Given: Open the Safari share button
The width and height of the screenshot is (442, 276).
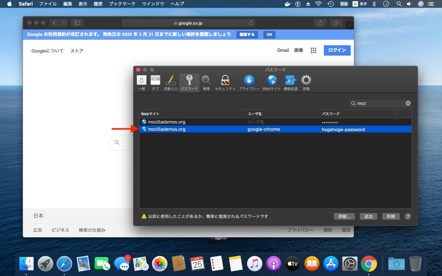Looking at the screenshot, I should [320, 23].
